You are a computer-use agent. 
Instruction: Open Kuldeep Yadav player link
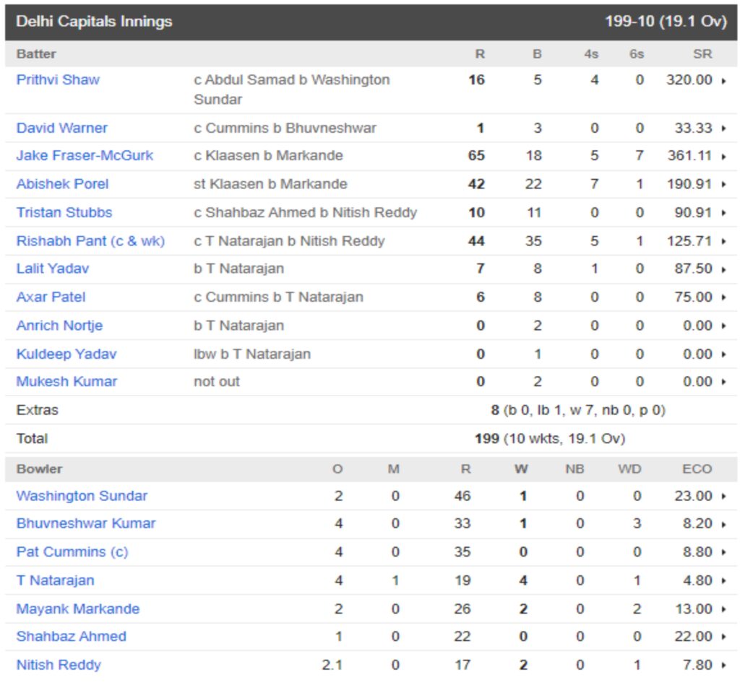pyautogui.click(x=66, y=354)
